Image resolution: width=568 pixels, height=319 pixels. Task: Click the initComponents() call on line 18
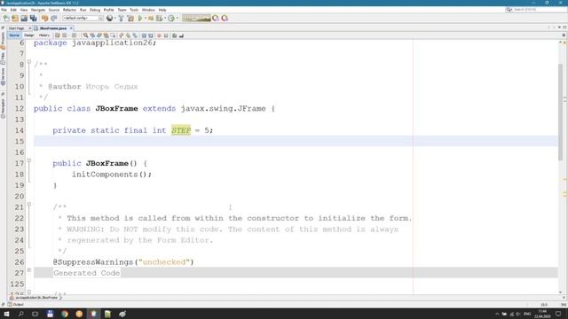[x=112, y=175]
